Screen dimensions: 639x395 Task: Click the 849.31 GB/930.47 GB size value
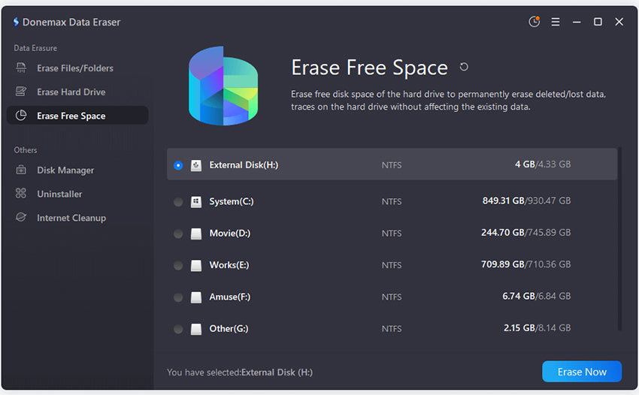click(526, 201)
